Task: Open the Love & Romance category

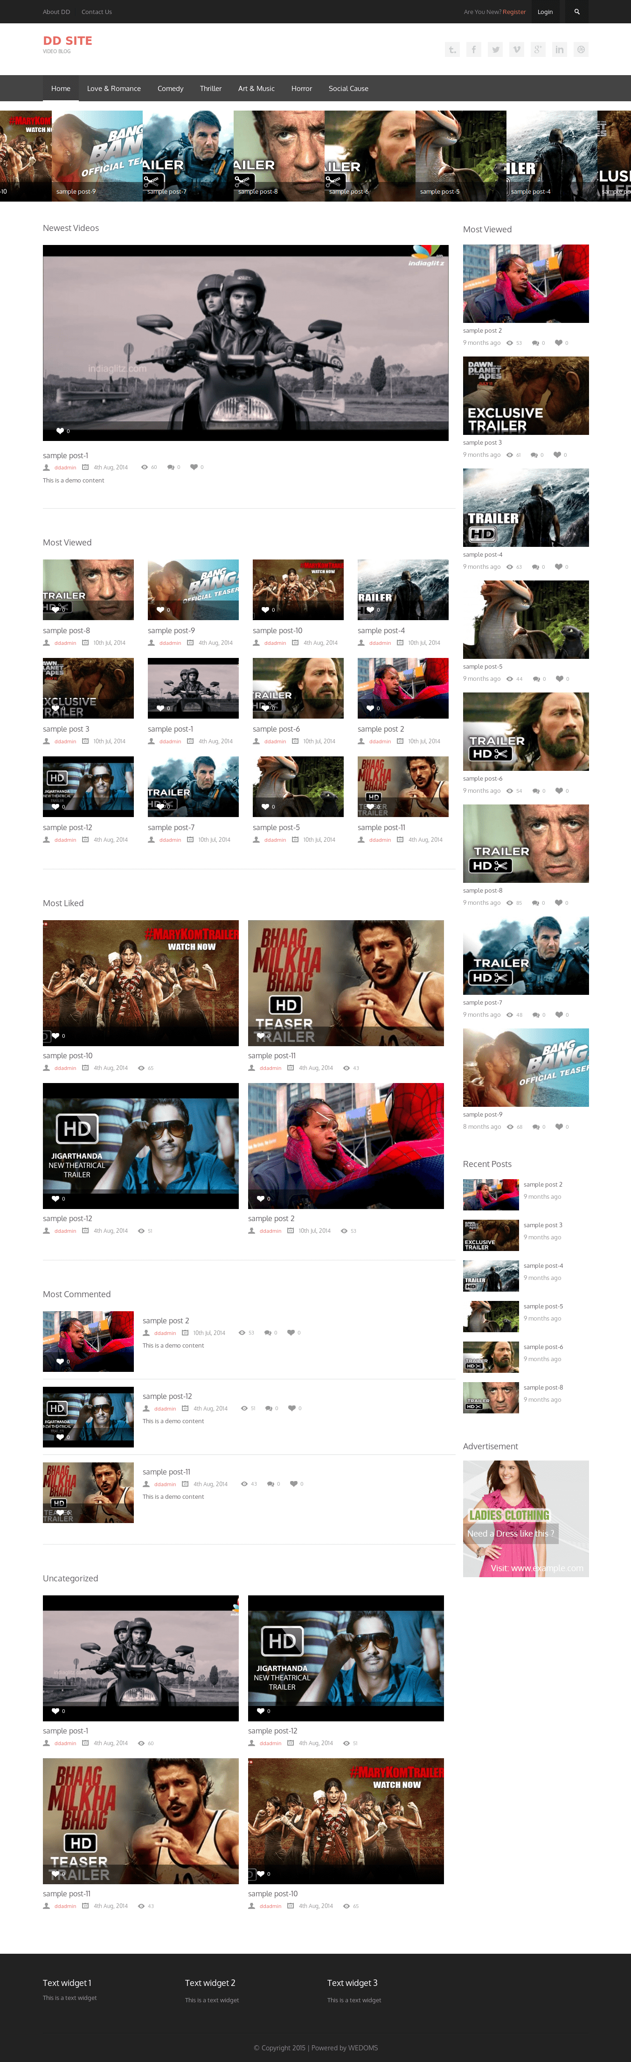Action: (114, 88)
